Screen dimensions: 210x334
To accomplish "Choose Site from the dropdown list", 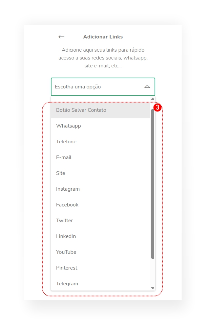I will click(100, 173).
